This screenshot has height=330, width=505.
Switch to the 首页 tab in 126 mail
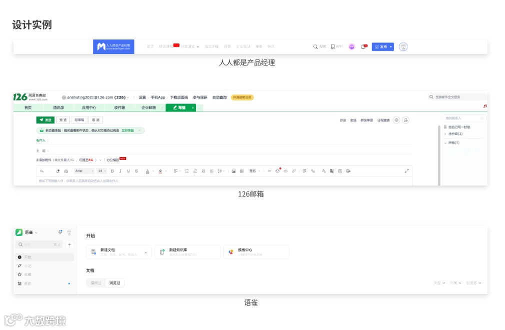tap(28, 107)
